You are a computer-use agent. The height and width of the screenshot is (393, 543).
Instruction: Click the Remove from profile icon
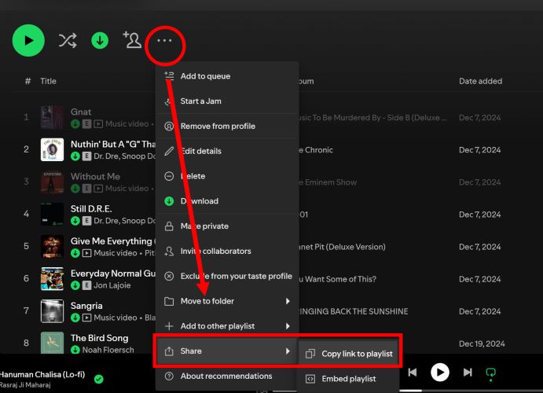click(169, 126)
